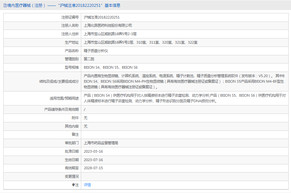Select the effective date 2023-07-16
The width and height of the screenshot is (291, 193).
click(93, 160)
